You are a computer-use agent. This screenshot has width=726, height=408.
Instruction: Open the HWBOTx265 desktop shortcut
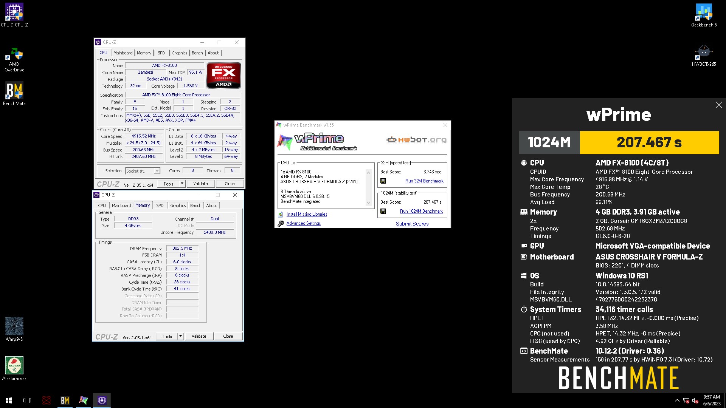704,55
